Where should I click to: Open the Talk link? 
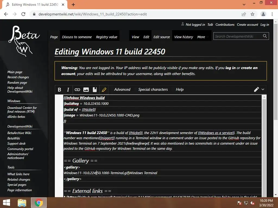click(x=210, y=25)
